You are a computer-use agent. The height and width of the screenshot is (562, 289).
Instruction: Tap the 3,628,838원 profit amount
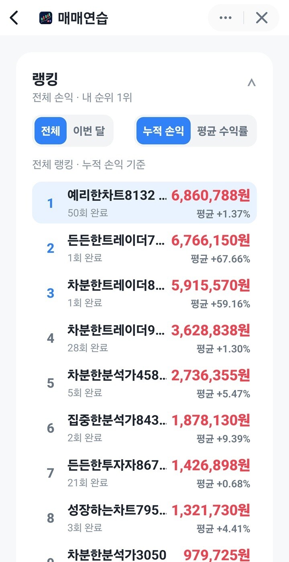point(211,331)
